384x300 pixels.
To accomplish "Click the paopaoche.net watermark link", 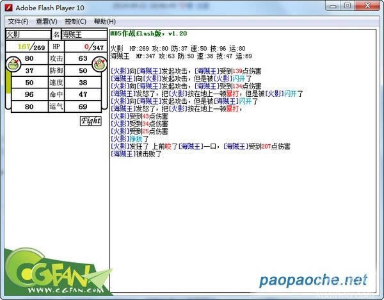I will [x=313, y=279].
